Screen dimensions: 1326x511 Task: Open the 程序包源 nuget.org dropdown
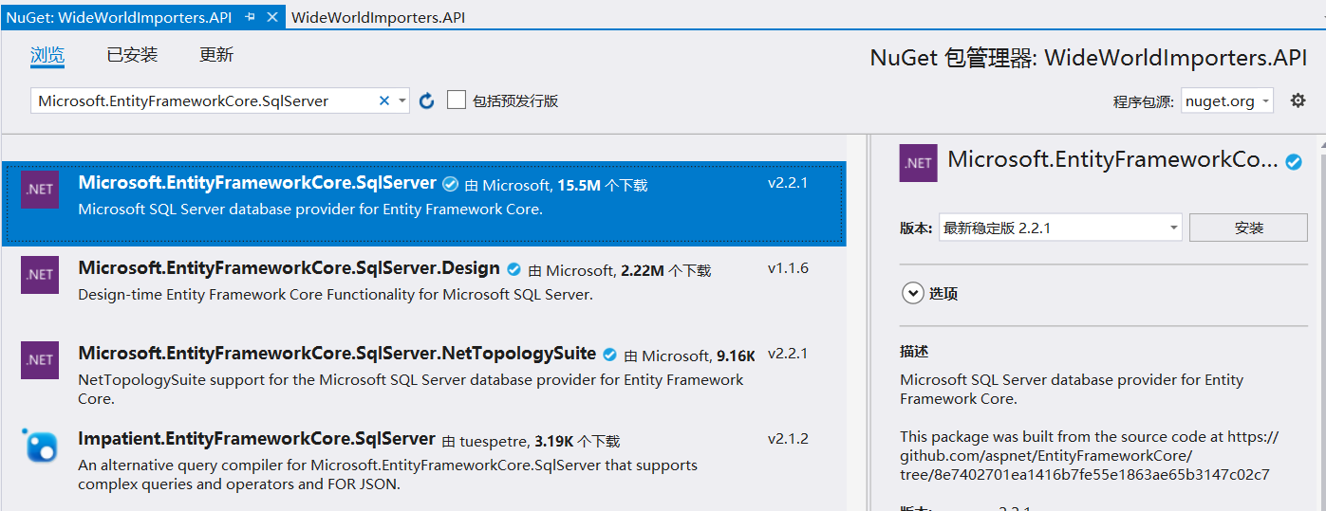tap(1227, 101)
